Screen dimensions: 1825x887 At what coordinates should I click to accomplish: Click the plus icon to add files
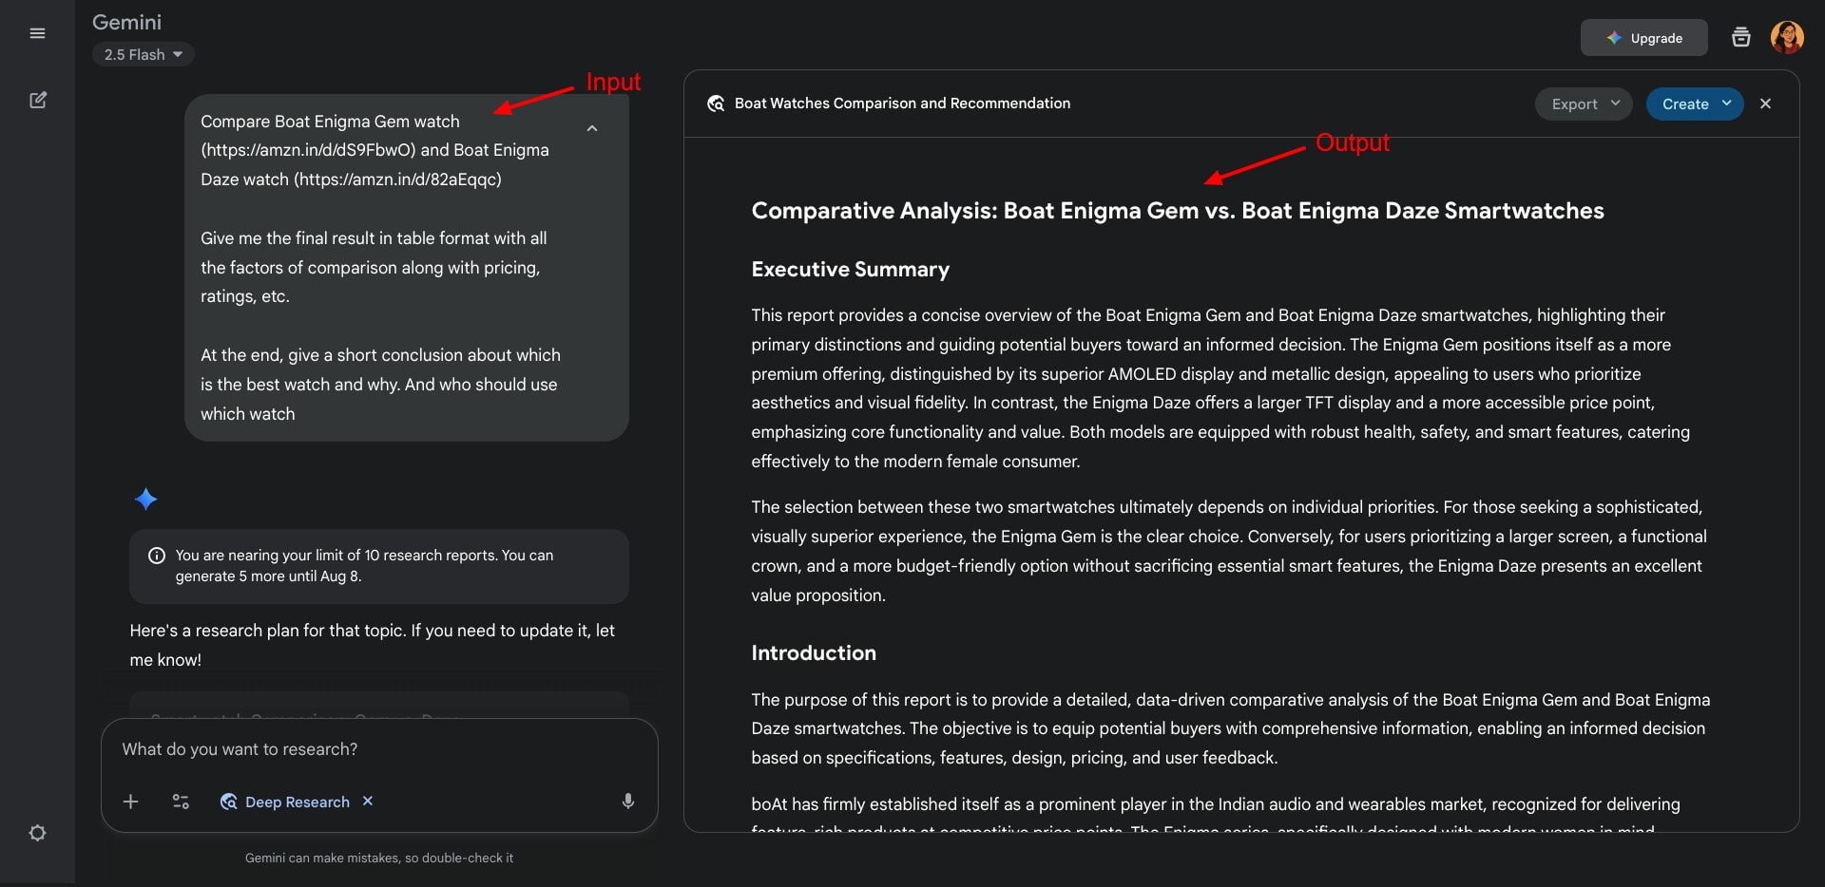(x=131, y=802)
